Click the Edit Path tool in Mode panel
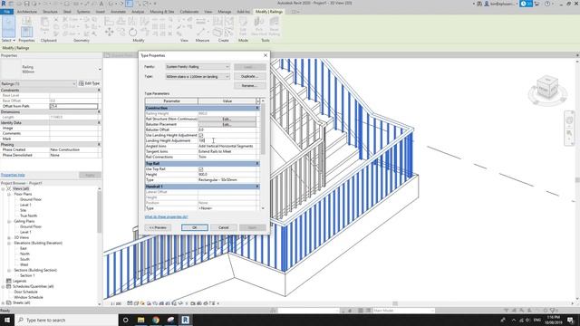Viewport: 580px width, 326px height. 243,25
